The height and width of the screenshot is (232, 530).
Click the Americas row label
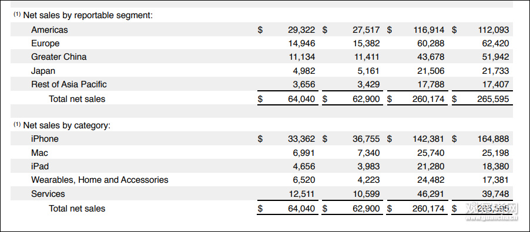49,30
